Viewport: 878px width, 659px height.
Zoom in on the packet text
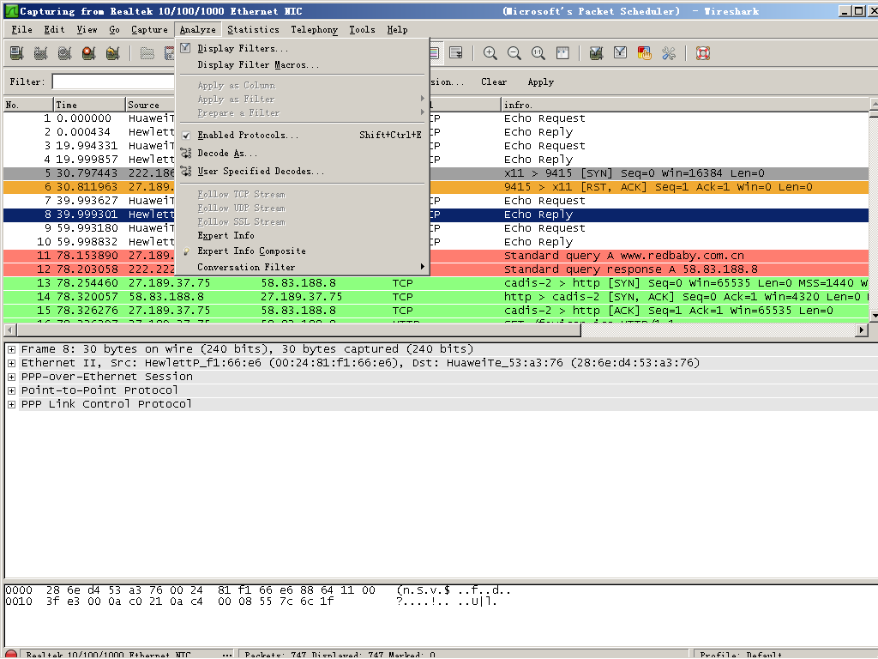[x=490, y=53]
